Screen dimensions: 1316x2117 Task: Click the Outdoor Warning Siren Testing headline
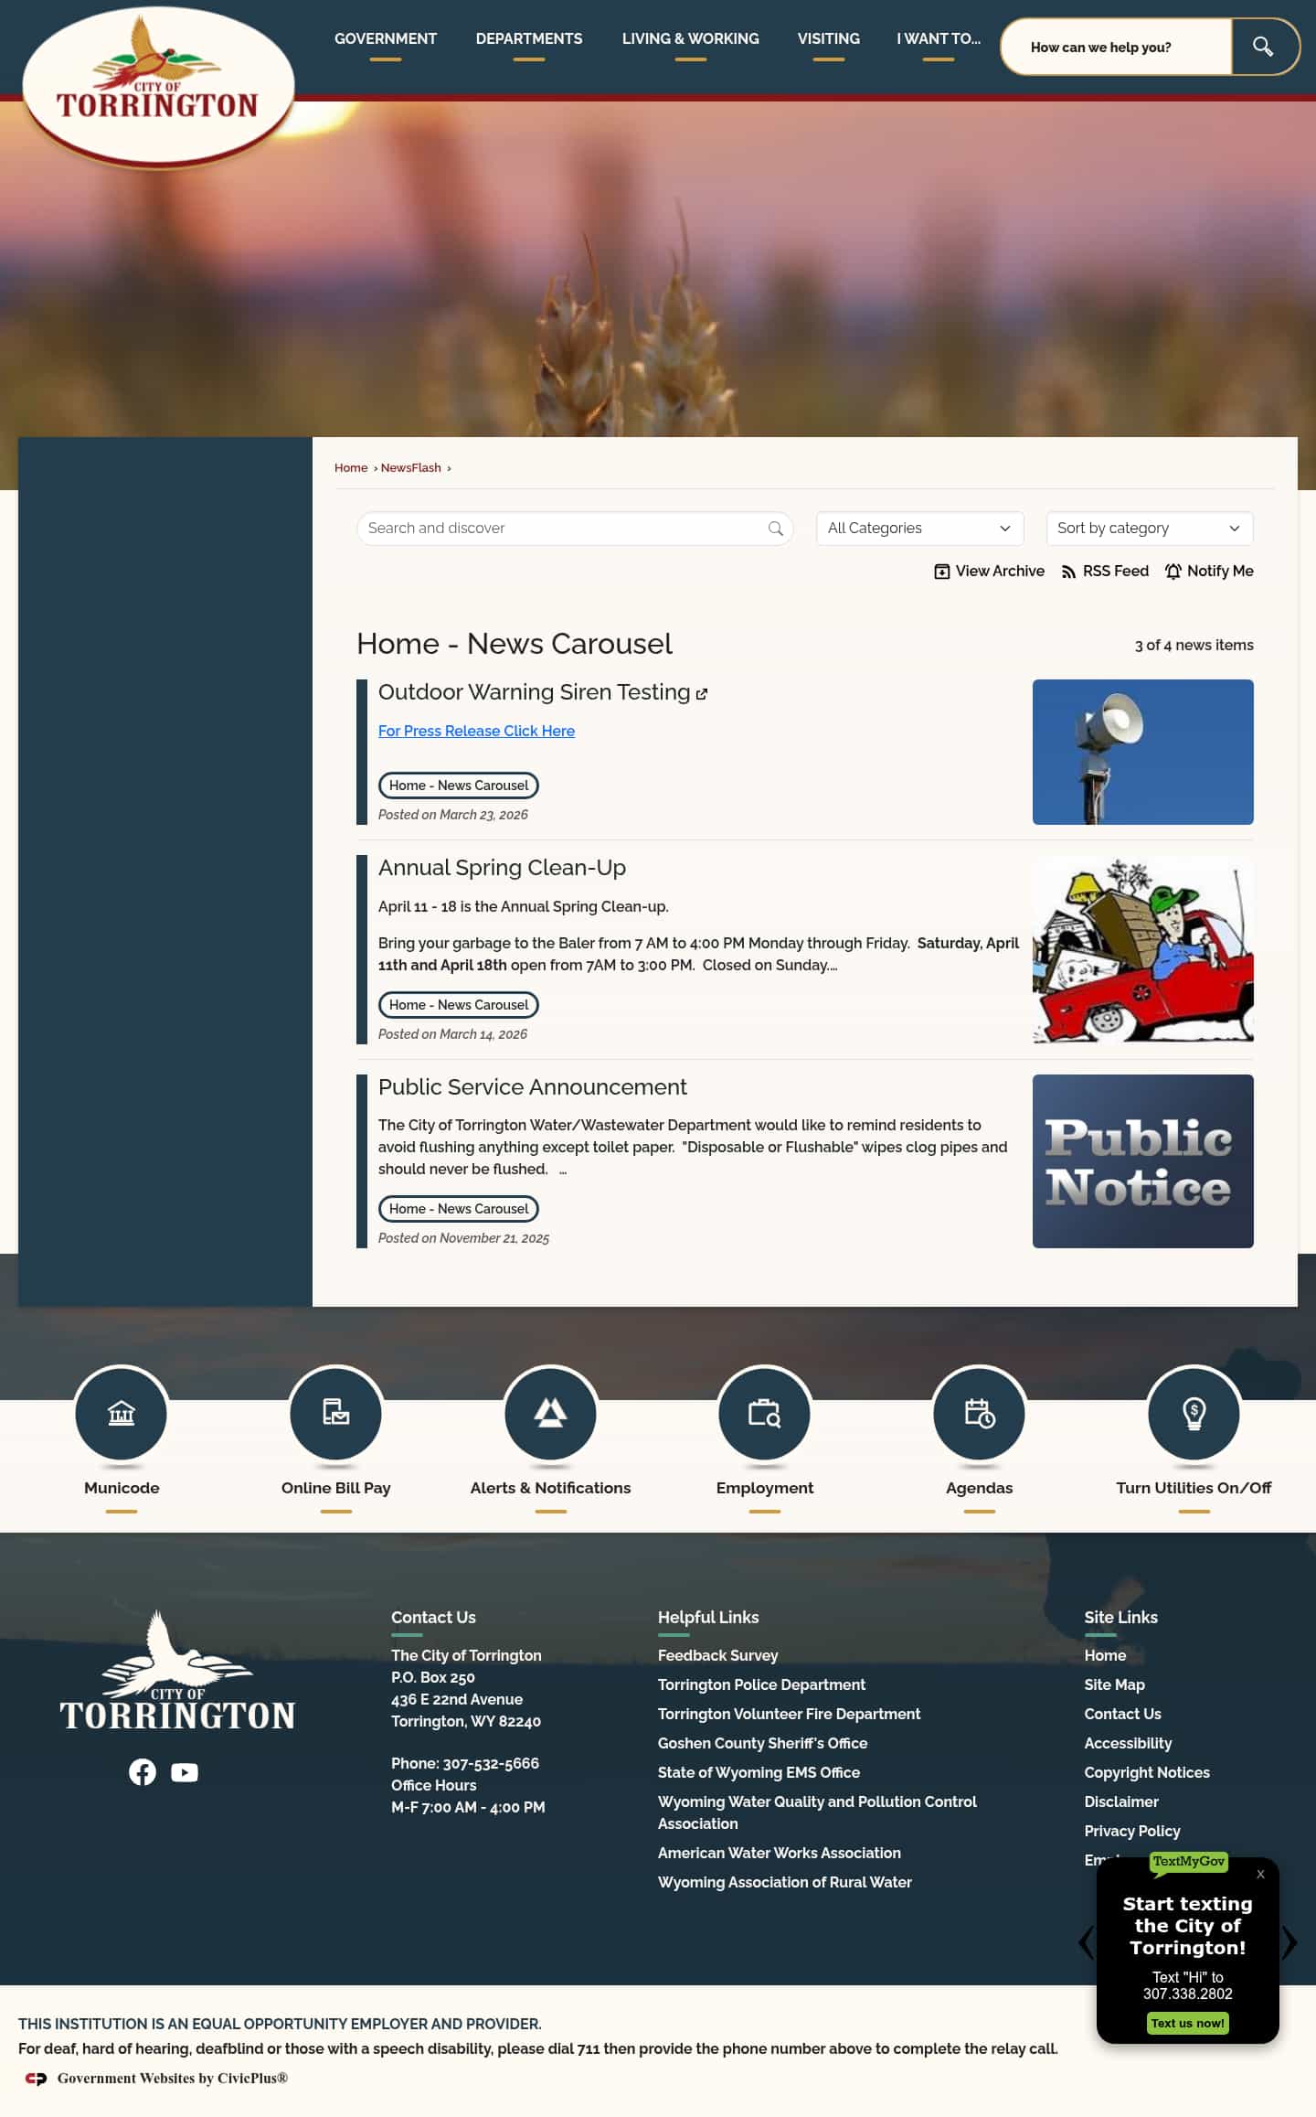(534, 692)
